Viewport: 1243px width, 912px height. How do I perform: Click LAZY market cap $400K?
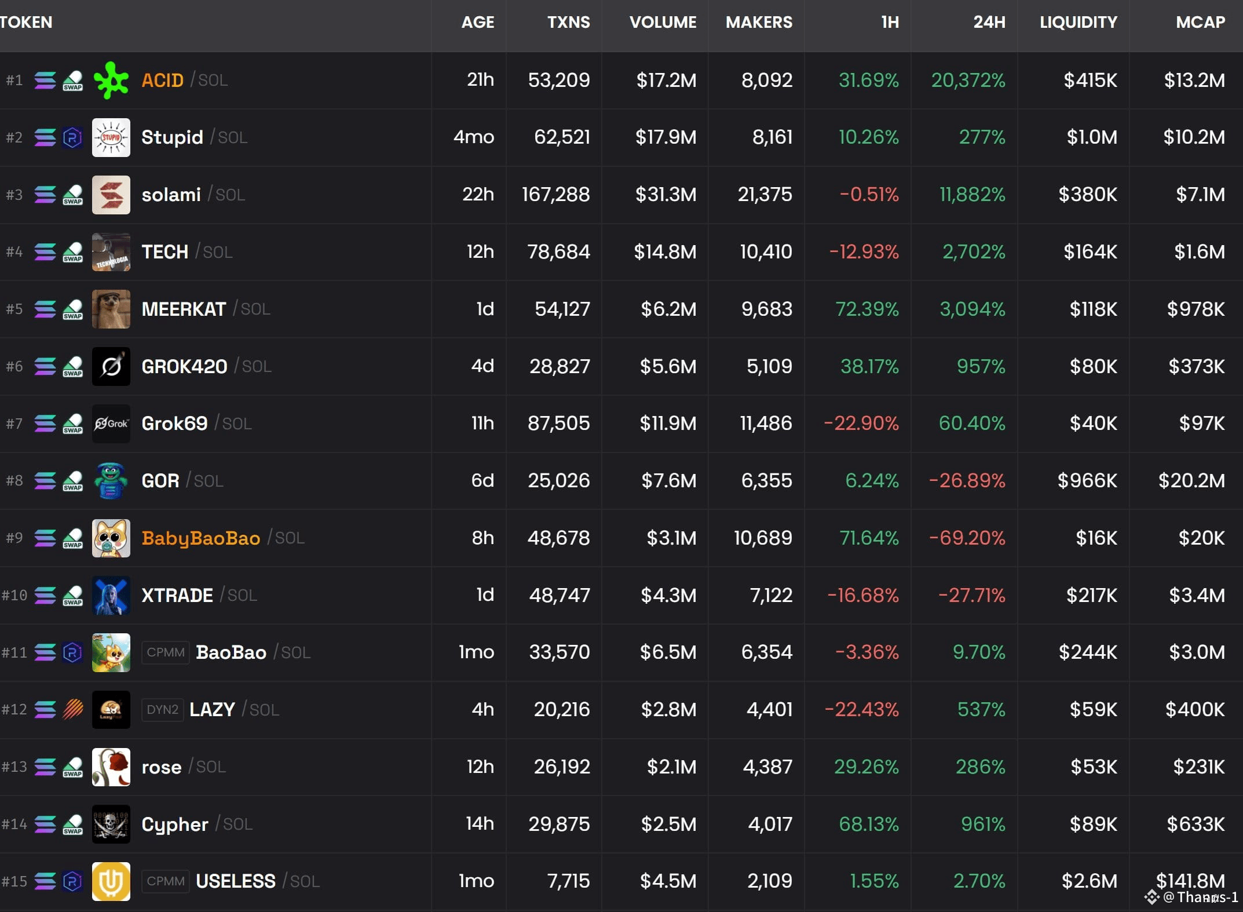(1195, 710)
